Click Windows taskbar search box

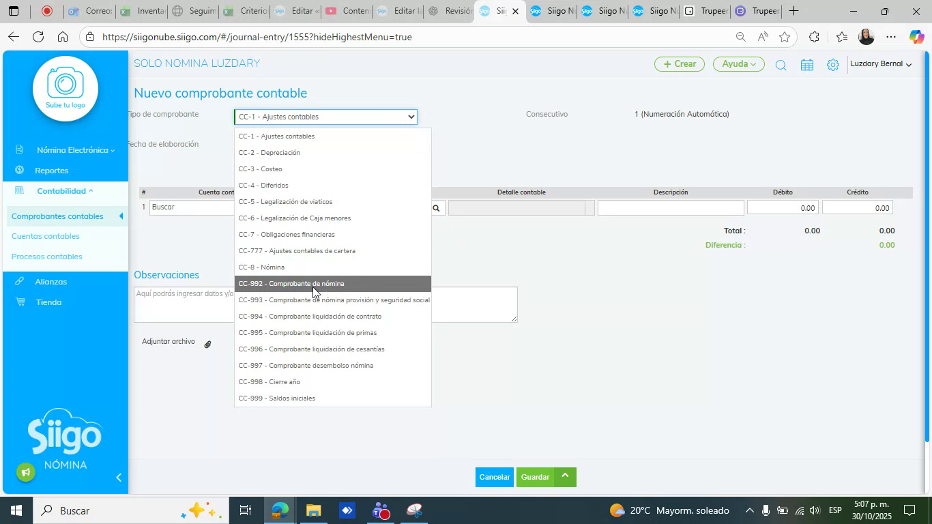click(x=130, y=510)
